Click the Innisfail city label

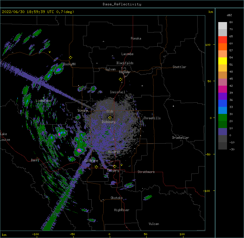point(117,92)
